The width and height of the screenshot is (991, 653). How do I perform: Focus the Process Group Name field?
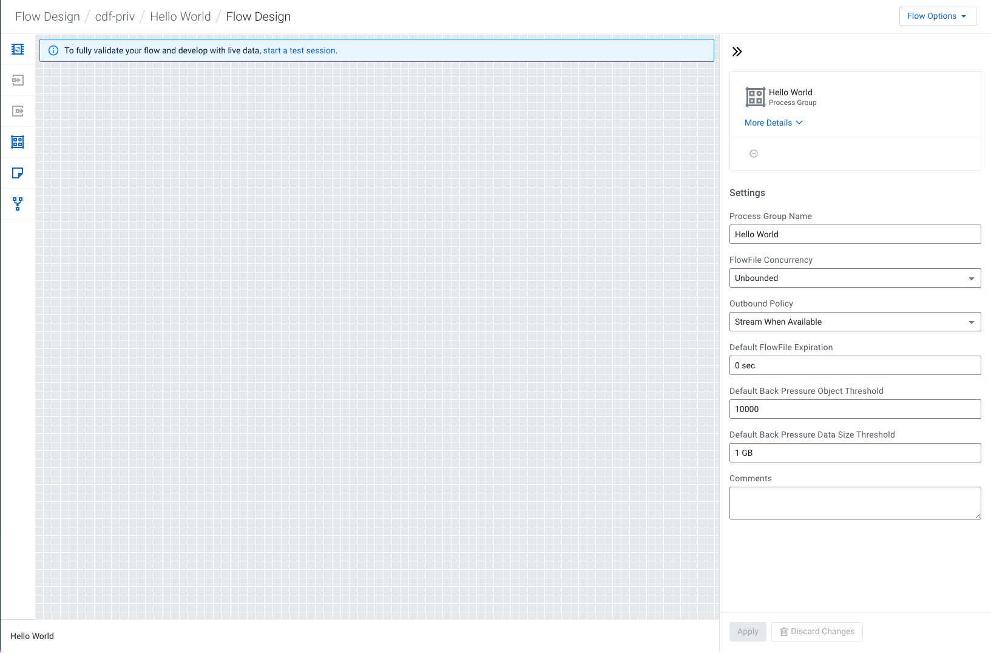coord(854,234)
